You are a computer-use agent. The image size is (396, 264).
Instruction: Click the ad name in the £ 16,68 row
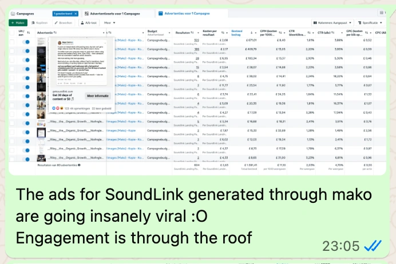point(76,122)
